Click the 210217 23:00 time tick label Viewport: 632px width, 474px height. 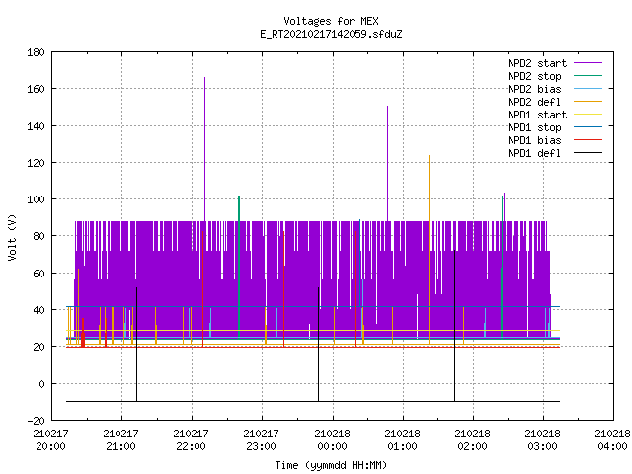(261, 440)
